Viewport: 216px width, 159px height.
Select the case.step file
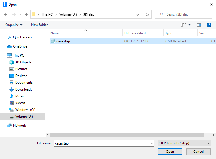(63, 41)
